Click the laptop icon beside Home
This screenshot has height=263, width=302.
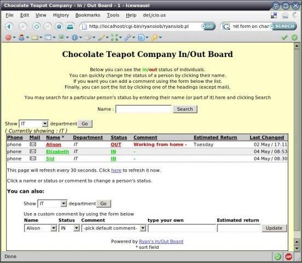70,26
